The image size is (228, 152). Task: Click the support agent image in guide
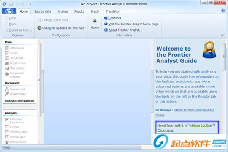click(209, 50)
